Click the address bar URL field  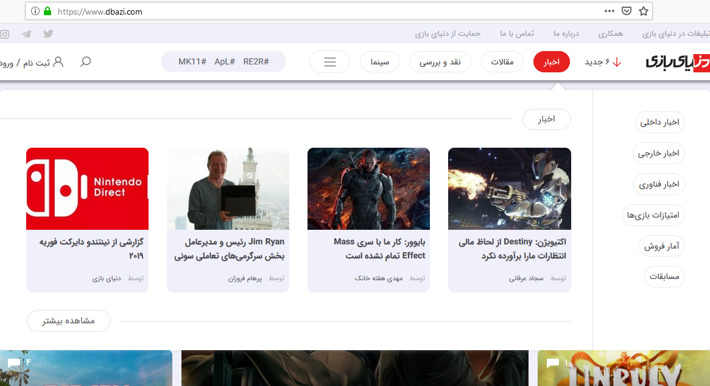pos(304,11)
